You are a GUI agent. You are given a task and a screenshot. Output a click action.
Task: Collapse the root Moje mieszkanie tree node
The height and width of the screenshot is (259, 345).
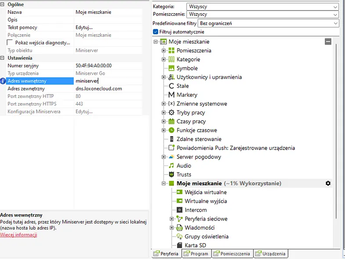[x=155, y=42]
